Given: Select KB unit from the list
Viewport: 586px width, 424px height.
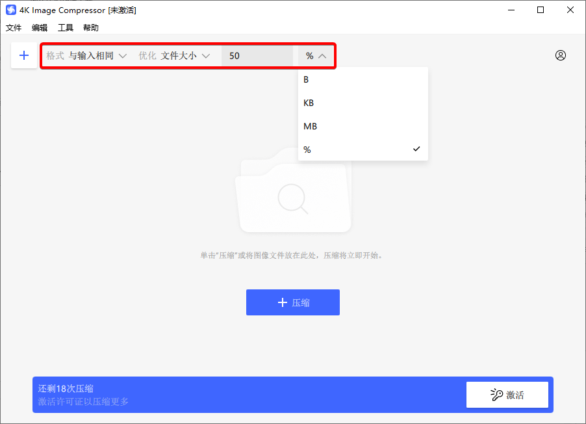Looking at the screenshot, I should coord(363,103).
